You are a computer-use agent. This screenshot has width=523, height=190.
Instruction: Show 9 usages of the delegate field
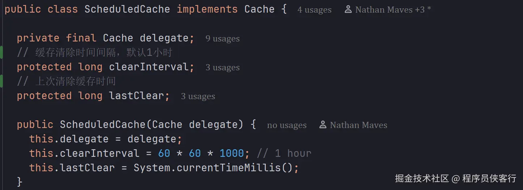tap(222, 39)
